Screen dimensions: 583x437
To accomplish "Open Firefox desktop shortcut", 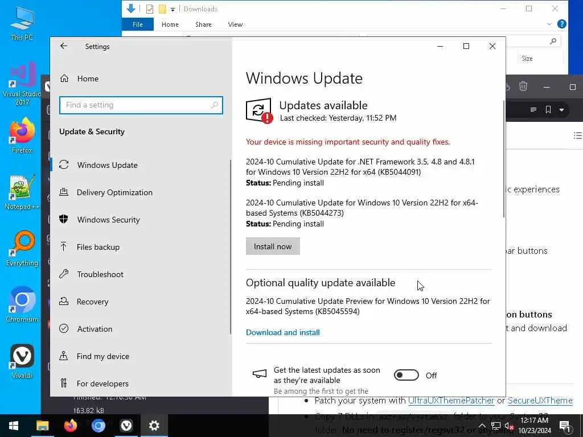I will (x=22, y=135).
